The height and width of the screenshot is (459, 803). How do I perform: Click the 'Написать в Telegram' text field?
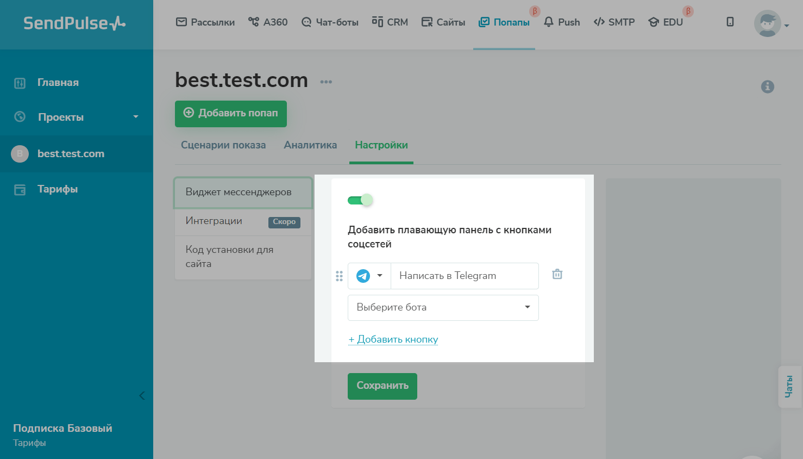465,276
